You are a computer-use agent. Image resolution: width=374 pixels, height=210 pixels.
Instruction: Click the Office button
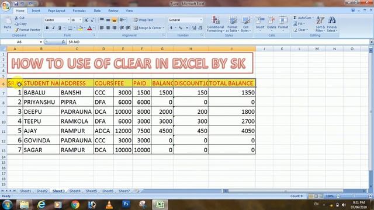(x=6, y=6)
